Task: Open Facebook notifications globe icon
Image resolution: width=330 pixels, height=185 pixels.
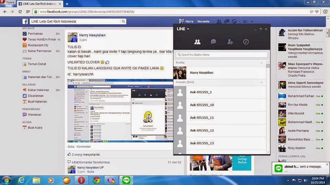Action: 234,21
